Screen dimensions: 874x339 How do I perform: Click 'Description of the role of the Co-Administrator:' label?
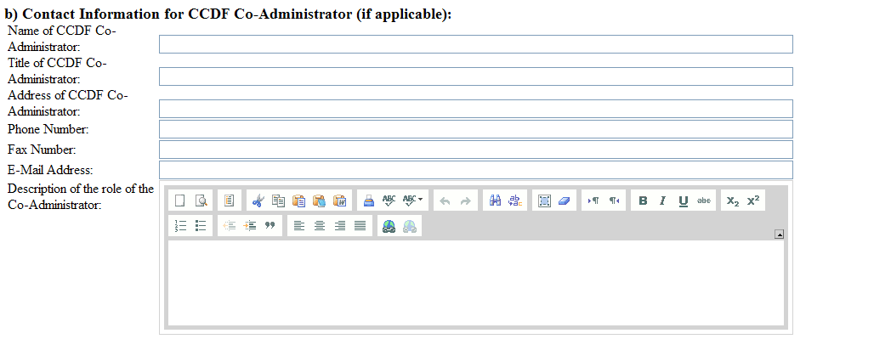coord(80,196)
